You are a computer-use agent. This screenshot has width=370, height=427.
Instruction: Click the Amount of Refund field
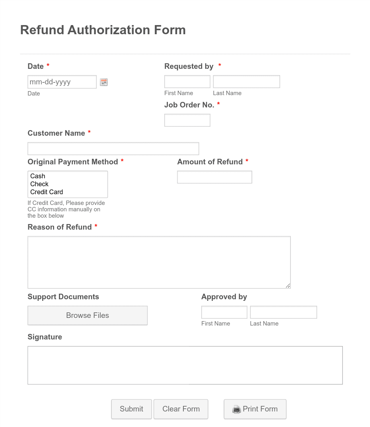click(214, 177)
